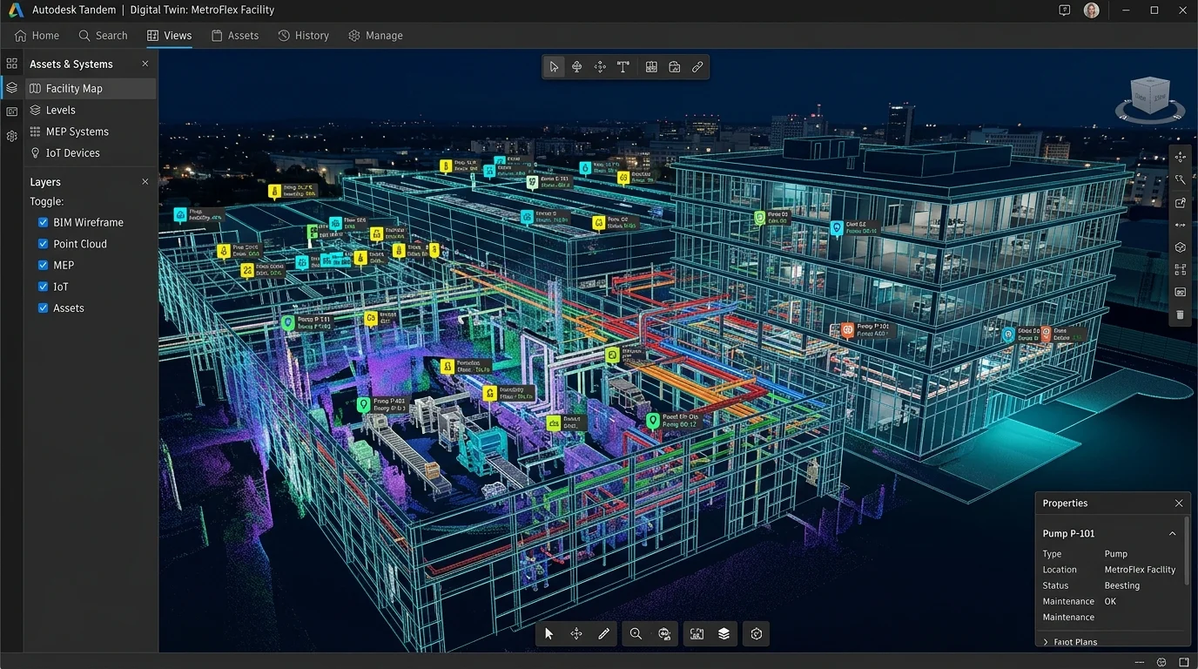Click the magnifier zoom tool in bottom toolbar
The image size is (1198, 669).
pos(636,634)
